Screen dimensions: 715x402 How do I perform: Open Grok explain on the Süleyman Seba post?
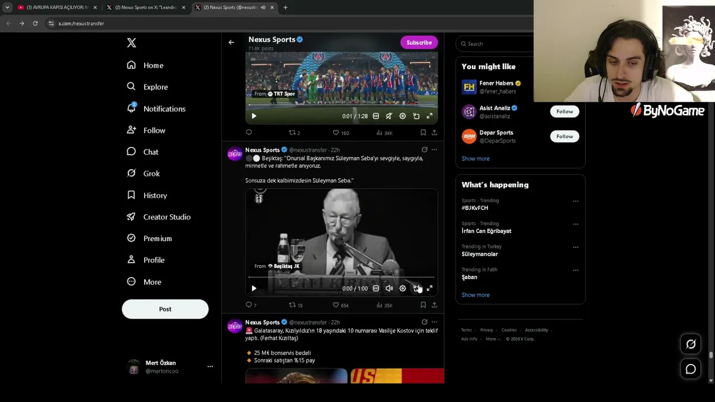coord(425,150)
